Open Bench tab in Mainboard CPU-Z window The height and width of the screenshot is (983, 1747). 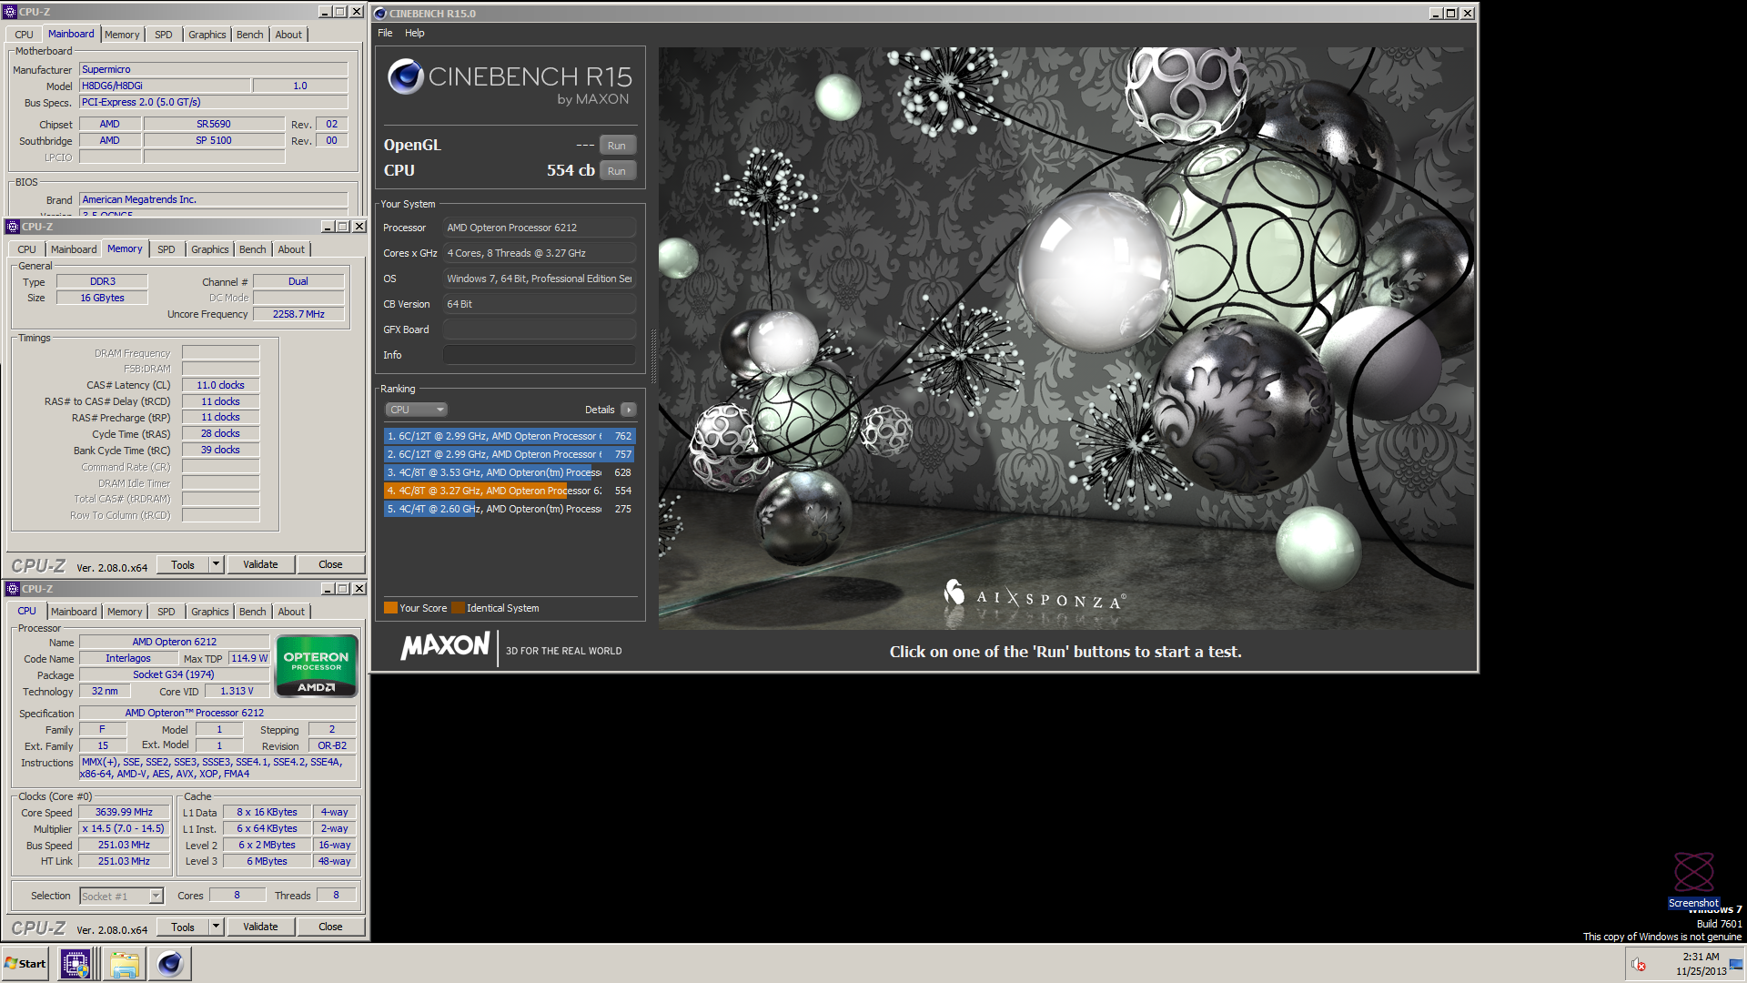[249, 35]
